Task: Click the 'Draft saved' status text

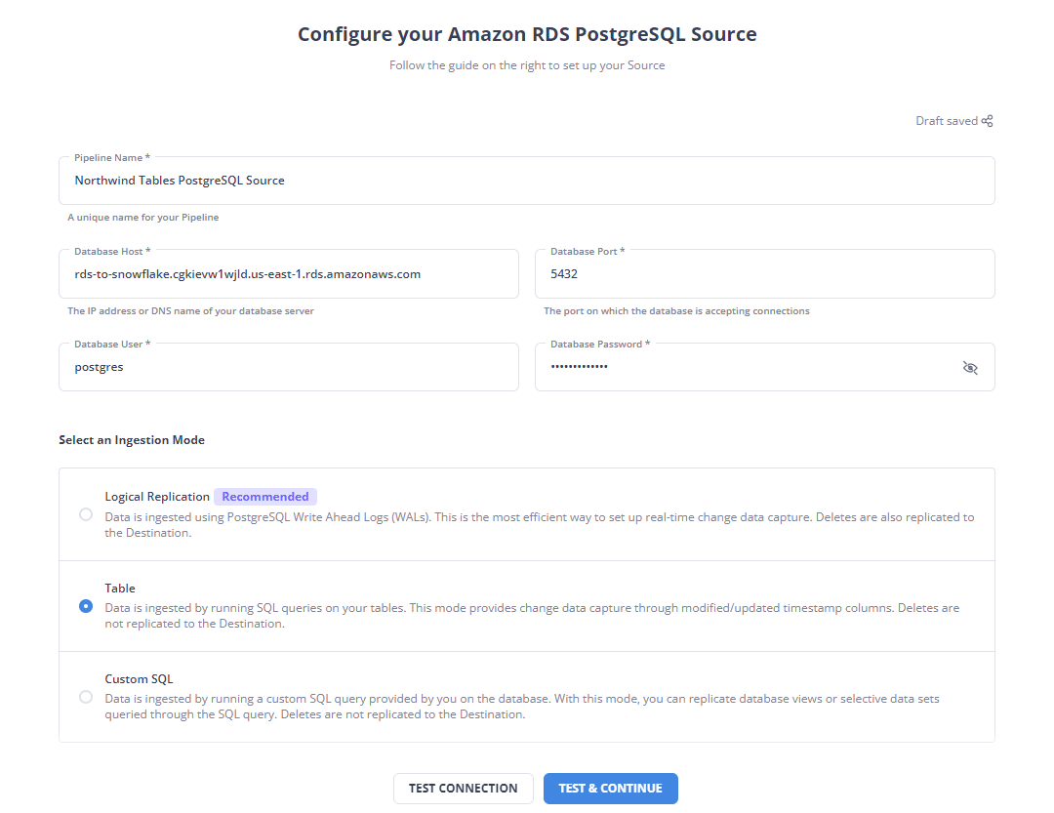Action: 947,121
